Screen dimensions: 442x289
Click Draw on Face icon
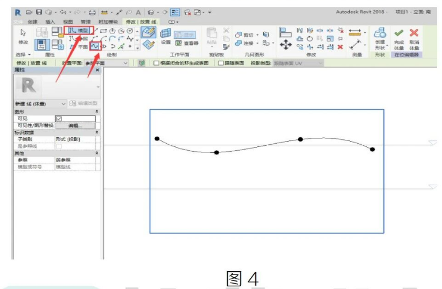coord(149,32)
